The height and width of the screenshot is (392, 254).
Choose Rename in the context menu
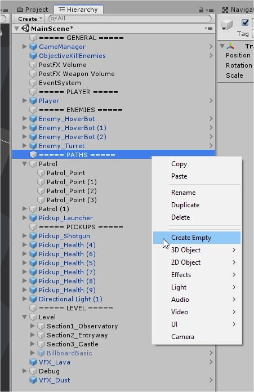(x=197, y=193)
